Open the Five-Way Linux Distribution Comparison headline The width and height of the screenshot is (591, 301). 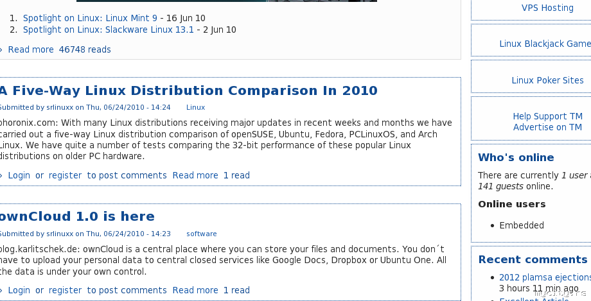click(x=189, y=90)
